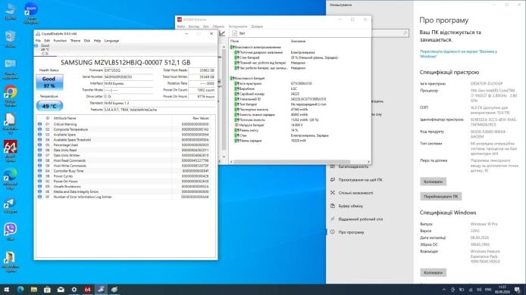This screenshot has width=526, height=295.
Task: Click the status icon for Critical Warning row
Action: (39, 124)
